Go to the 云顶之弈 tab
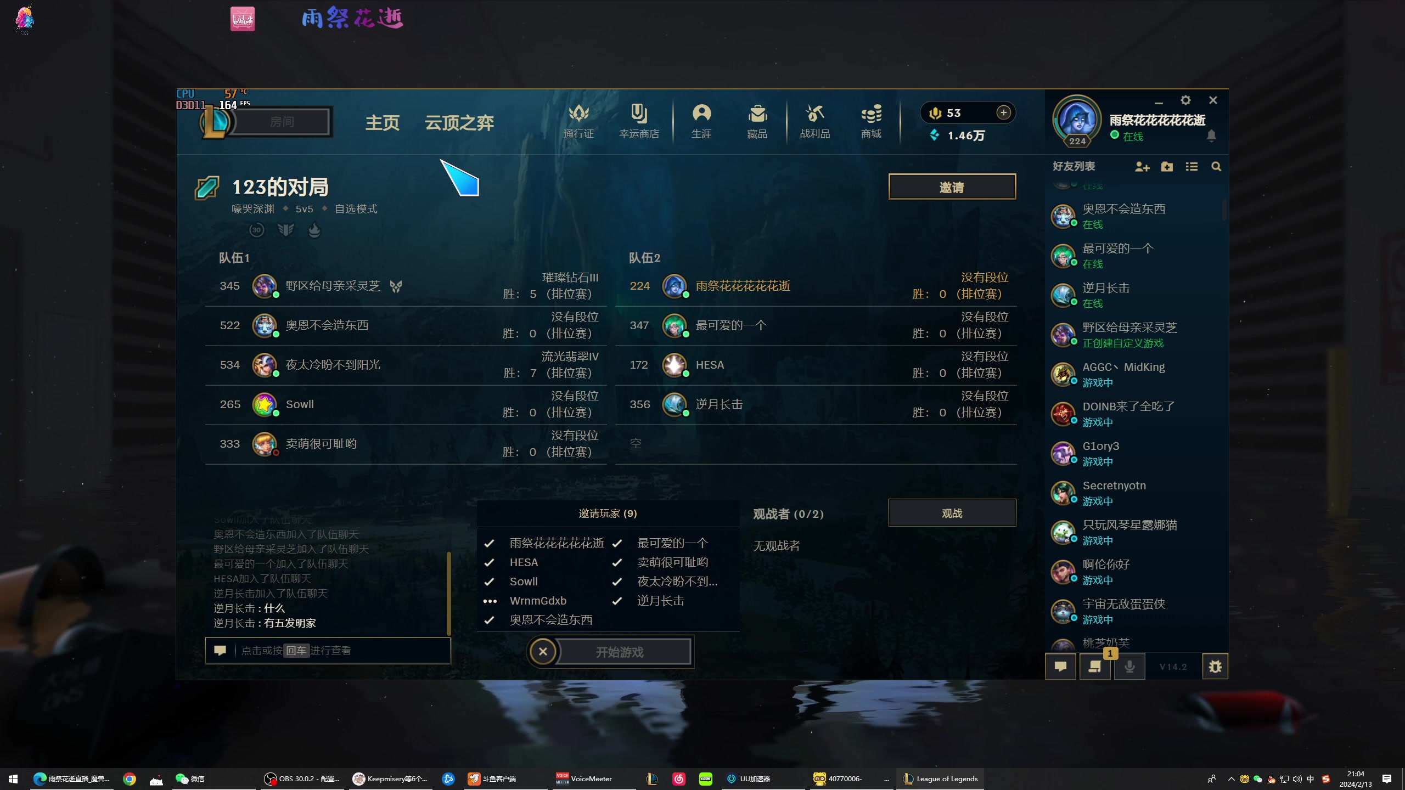The image size is (1405, 790). [459, 122]
